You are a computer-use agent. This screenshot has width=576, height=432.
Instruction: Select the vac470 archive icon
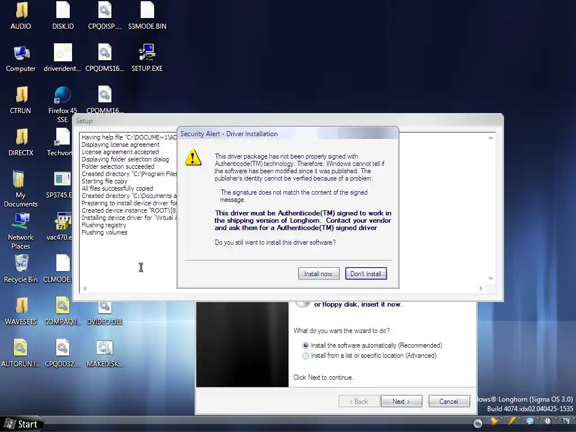[61, 227]
